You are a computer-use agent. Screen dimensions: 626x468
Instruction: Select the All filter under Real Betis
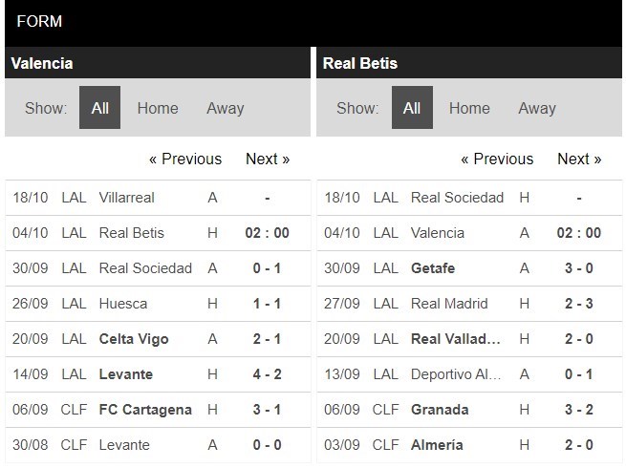point(411,108)
